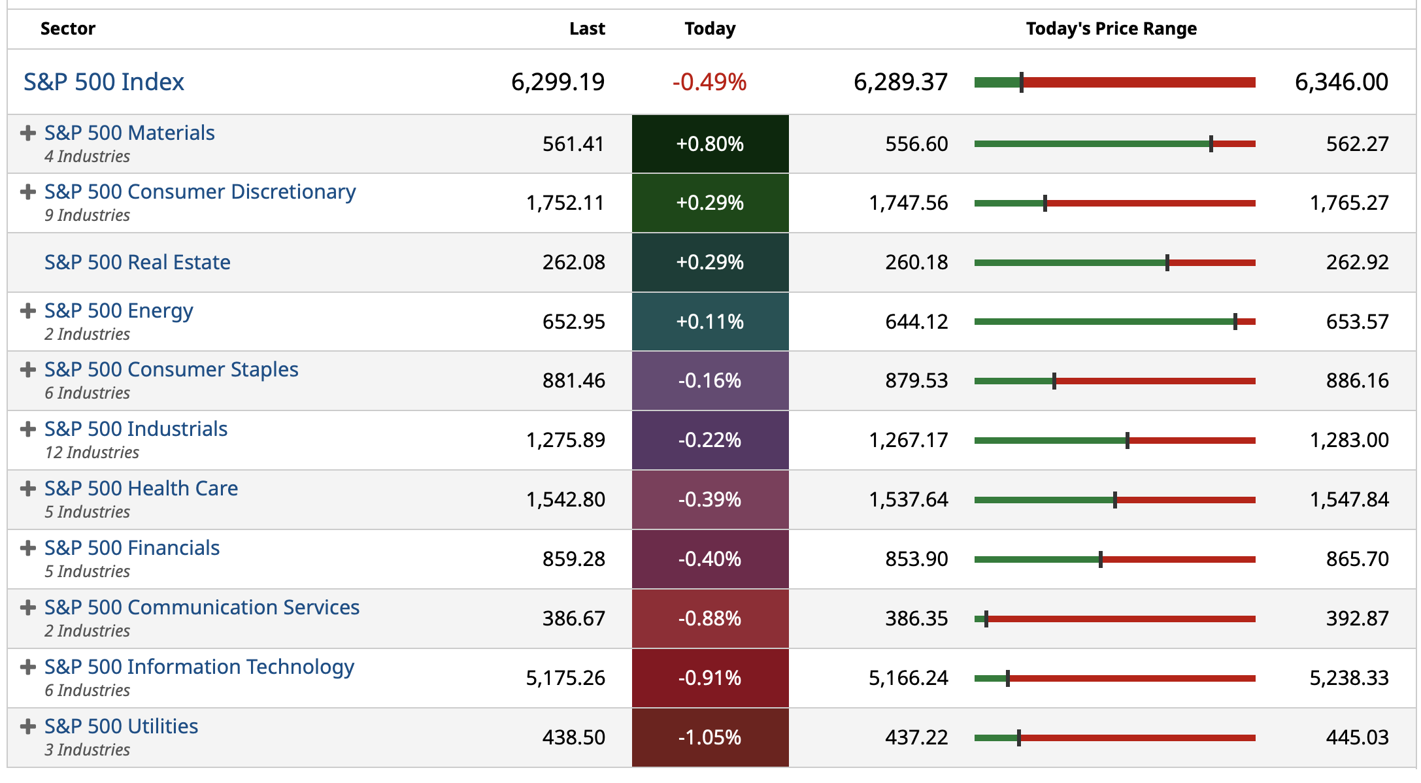Click the Materials price range bar

pos(1114,144)
